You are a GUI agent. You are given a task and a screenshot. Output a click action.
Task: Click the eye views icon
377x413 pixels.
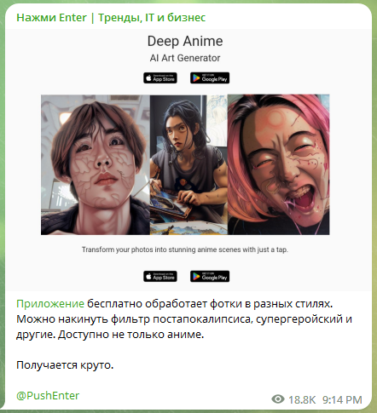[278, 399]
